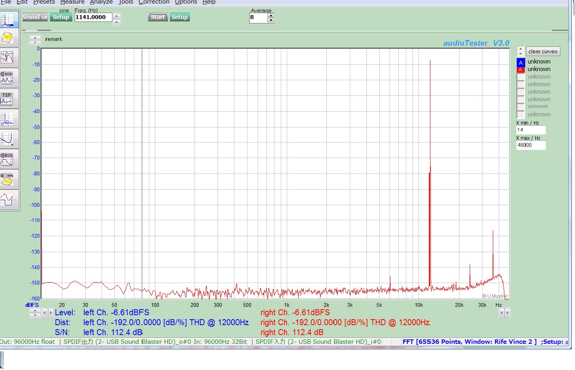This screenshot has width=575, height=370.
Task: Open the Tools menu
Action: point(126,2)
